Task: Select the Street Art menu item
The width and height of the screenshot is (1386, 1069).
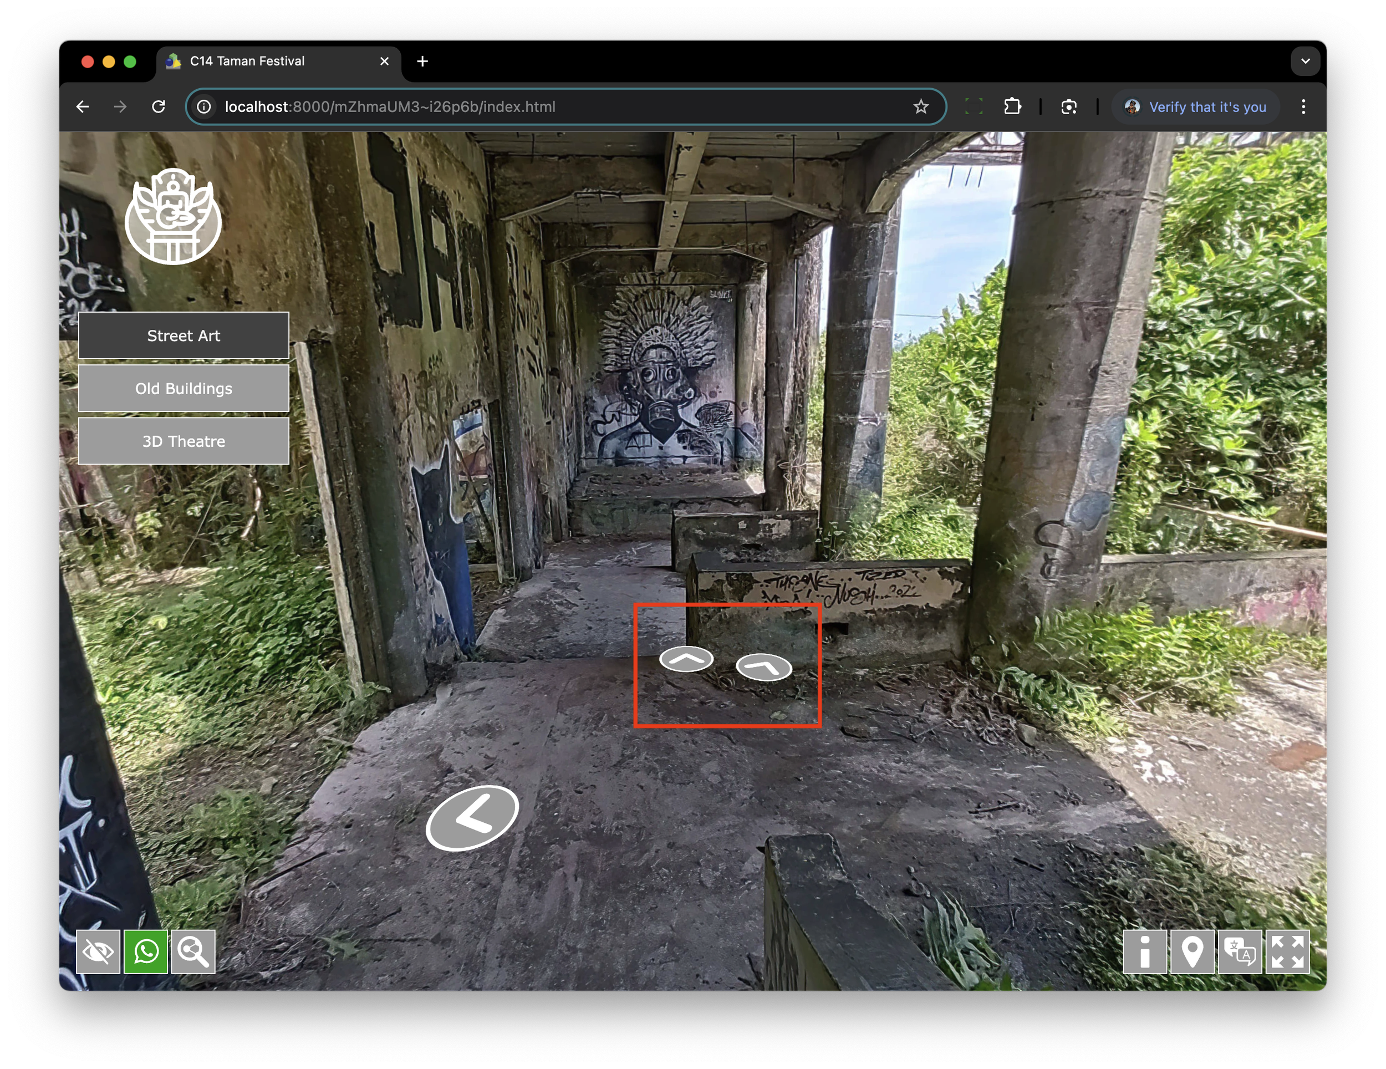Action: [x=184, y=336]
